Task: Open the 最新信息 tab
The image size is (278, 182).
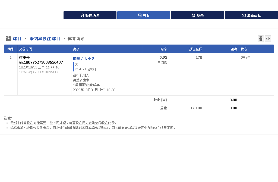Action: 251,15
